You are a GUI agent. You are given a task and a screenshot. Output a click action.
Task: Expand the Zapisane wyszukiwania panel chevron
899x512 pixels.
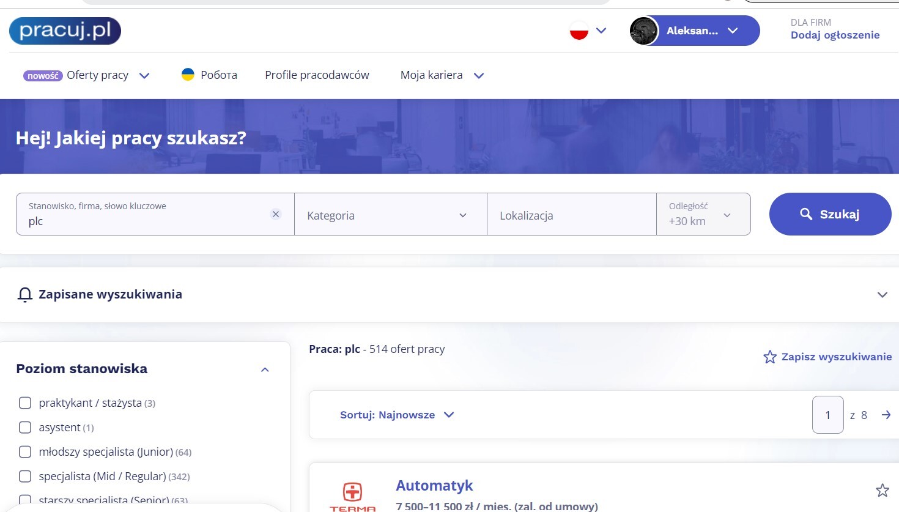[882, 295]
